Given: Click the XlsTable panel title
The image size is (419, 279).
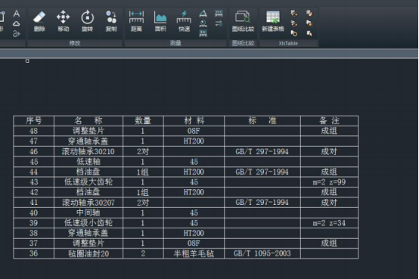Looking at the screenshot, I should [288, 43].
